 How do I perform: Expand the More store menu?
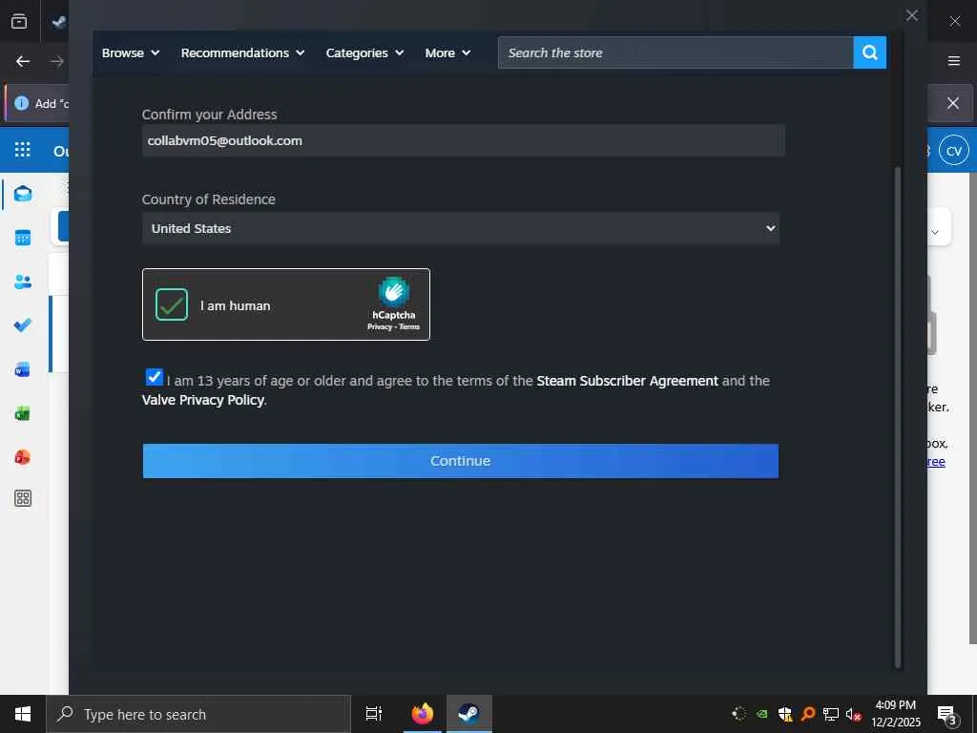tap(447, 53)
